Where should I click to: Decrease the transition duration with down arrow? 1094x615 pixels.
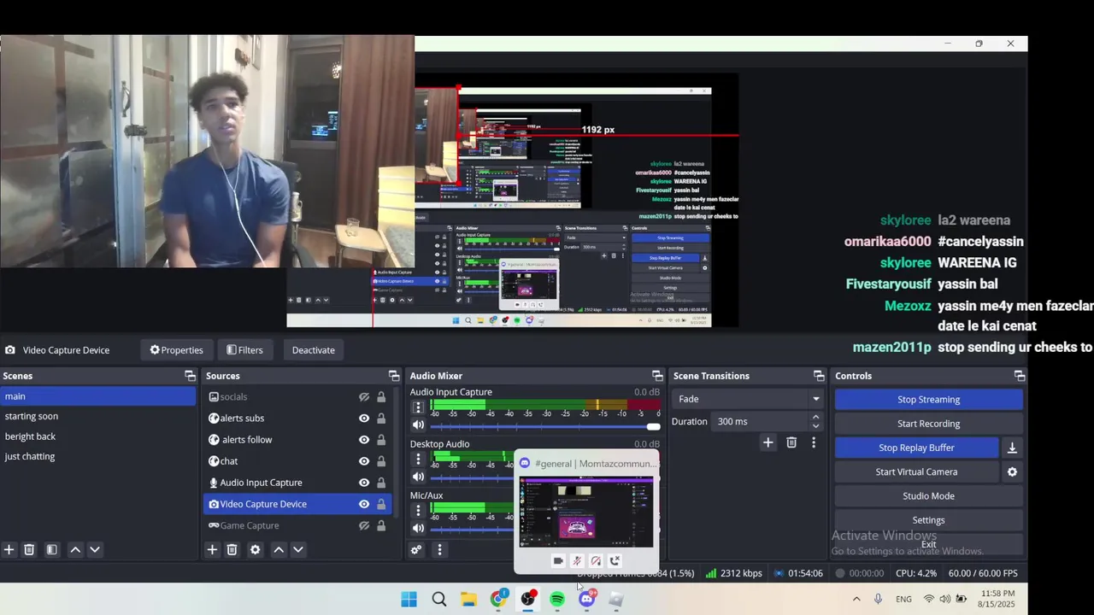[x=815, y=426]
